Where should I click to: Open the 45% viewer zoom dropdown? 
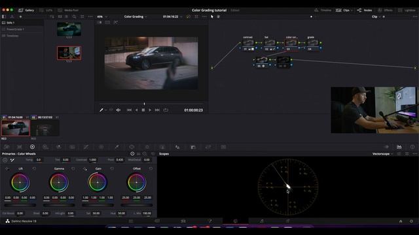coord(102,16)
